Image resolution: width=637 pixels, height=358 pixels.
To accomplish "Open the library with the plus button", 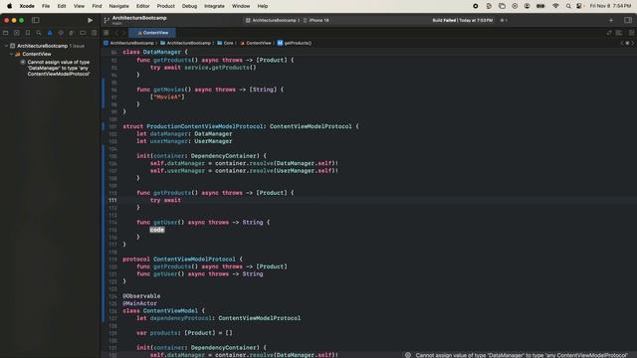I will point(611,20).
